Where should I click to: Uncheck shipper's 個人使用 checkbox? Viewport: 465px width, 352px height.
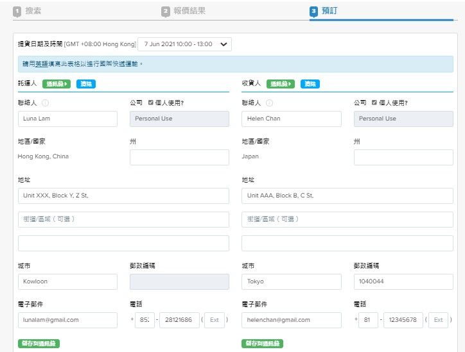pos(150,103)
